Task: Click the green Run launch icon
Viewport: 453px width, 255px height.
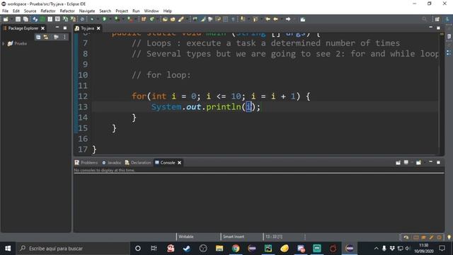Action: pos(104,19)
